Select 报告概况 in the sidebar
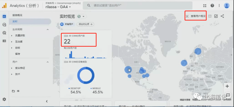The width and height of the screenshot is (234, 107). click(17, 15)
